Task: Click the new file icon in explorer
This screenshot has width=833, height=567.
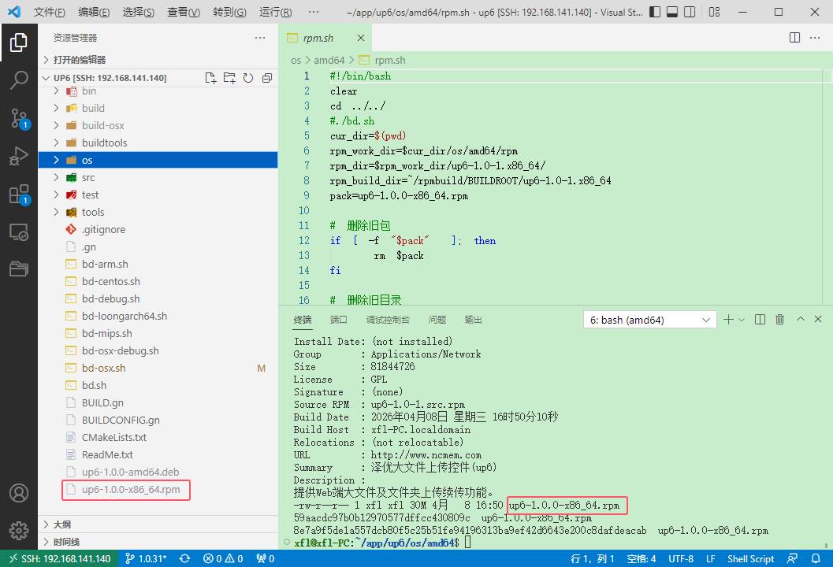Action: coord(210,78)
